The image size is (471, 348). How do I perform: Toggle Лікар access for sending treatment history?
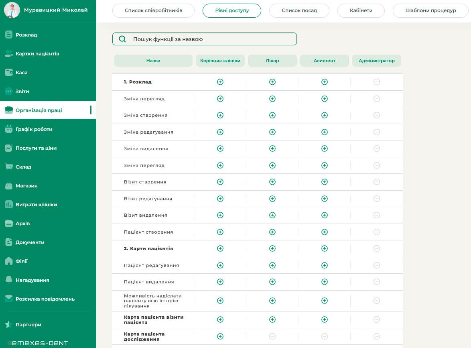(x=272, y=301)
